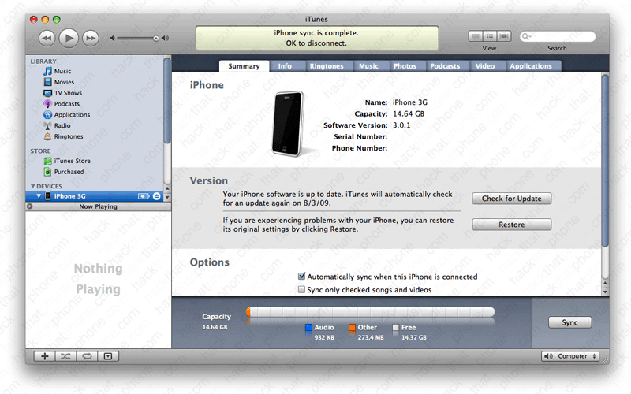
Task: Click the Software Version value 3.0.1
Action: (401, 125)
